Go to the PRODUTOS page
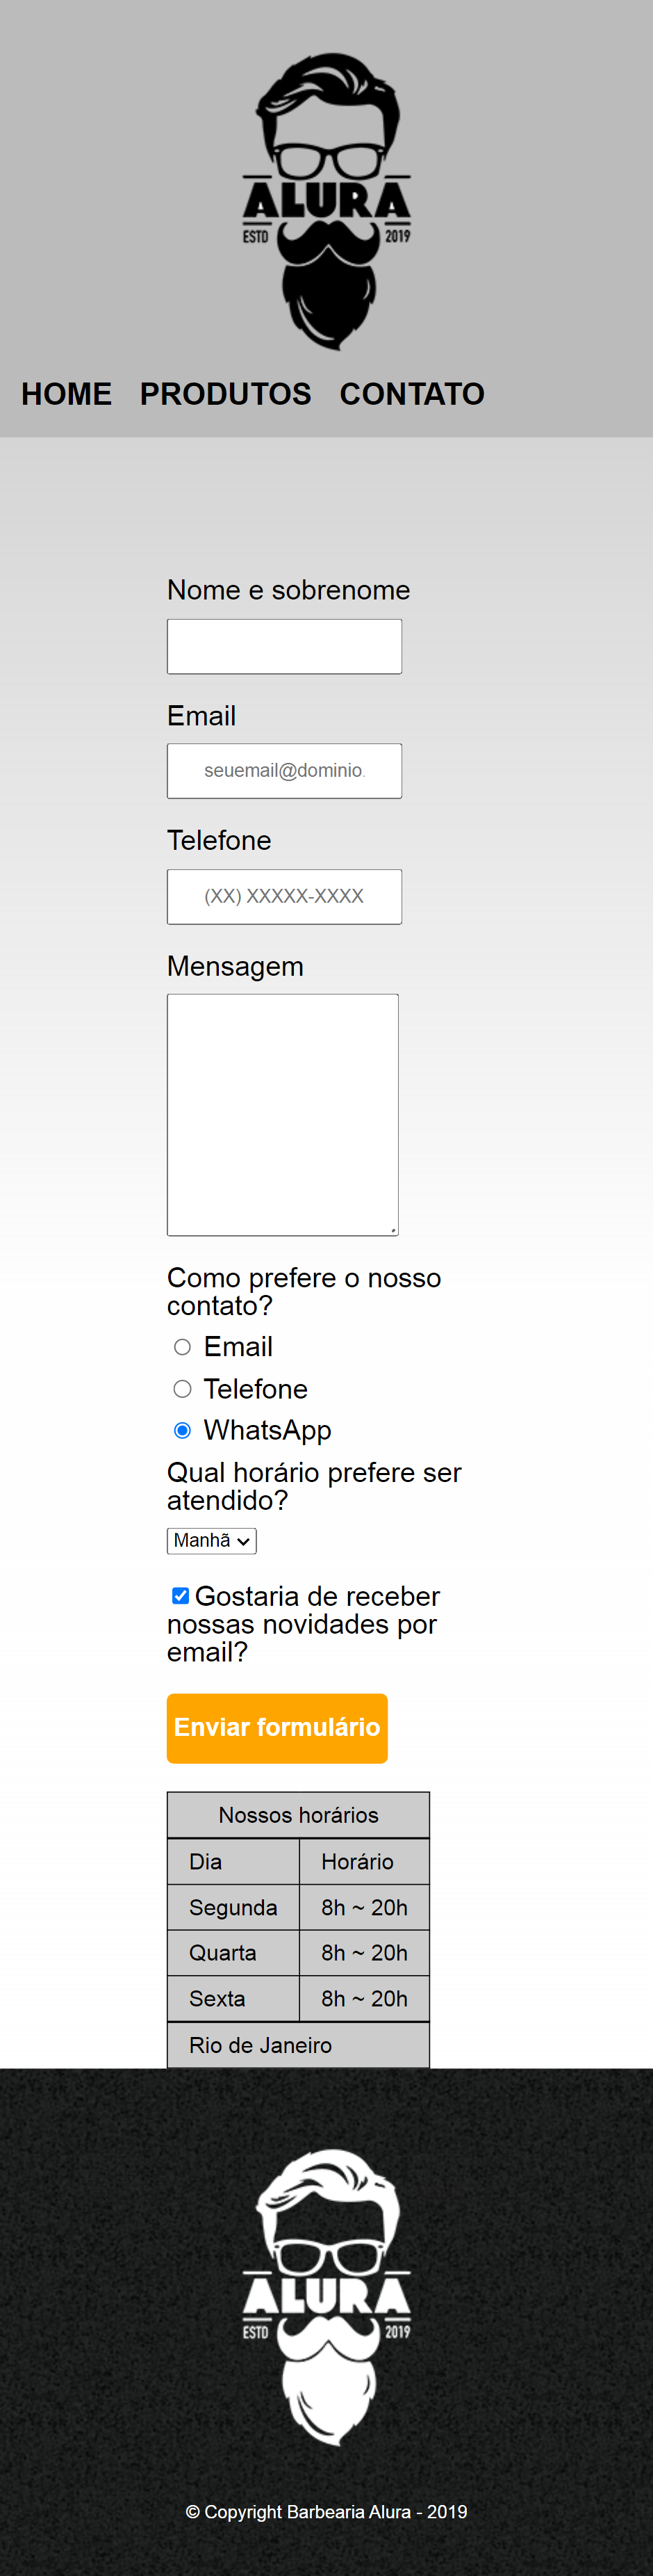This screenshot has height=2576, width=653. pyautogui.click(x=226, y=394)
